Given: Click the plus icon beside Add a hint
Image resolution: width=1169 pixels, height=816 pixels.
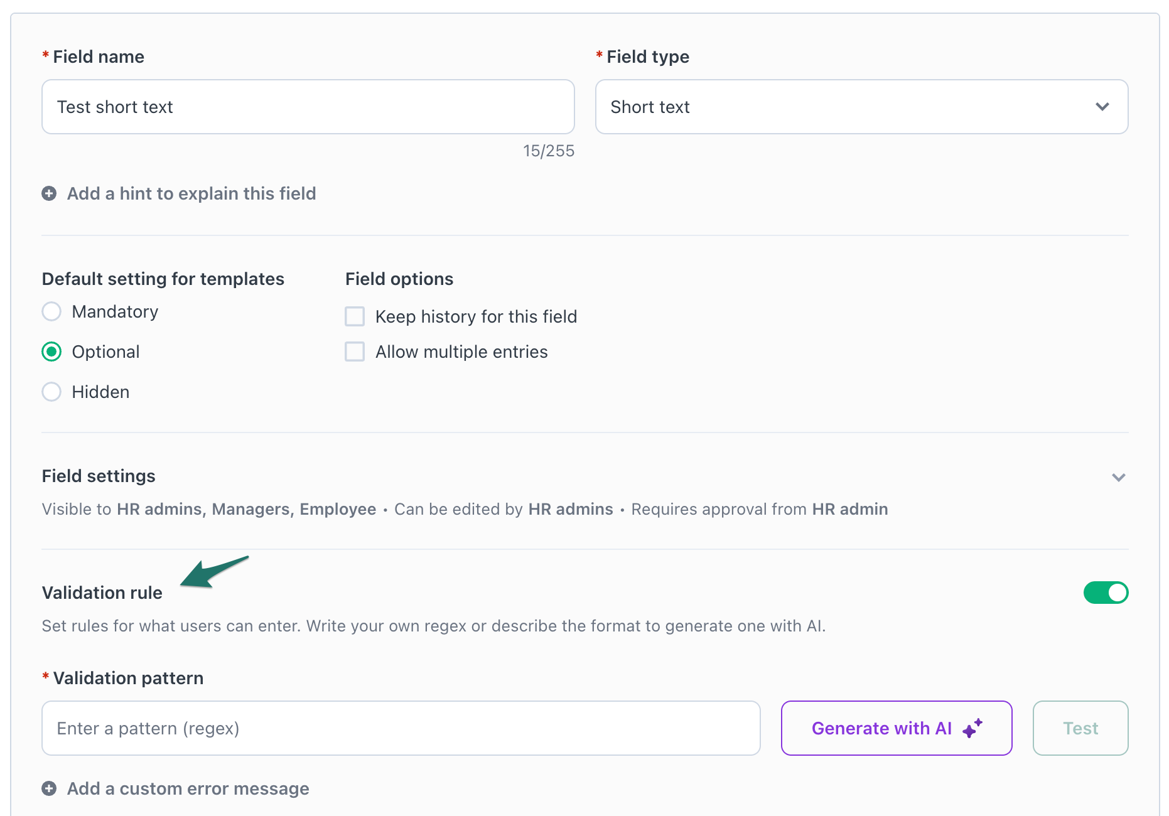Looking at the screenshot, I should (x=49, y=193).
